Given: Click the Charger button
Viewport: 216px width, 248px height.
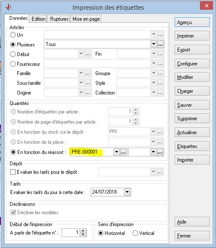Looking at the screenshot, I should pos(192,91).
